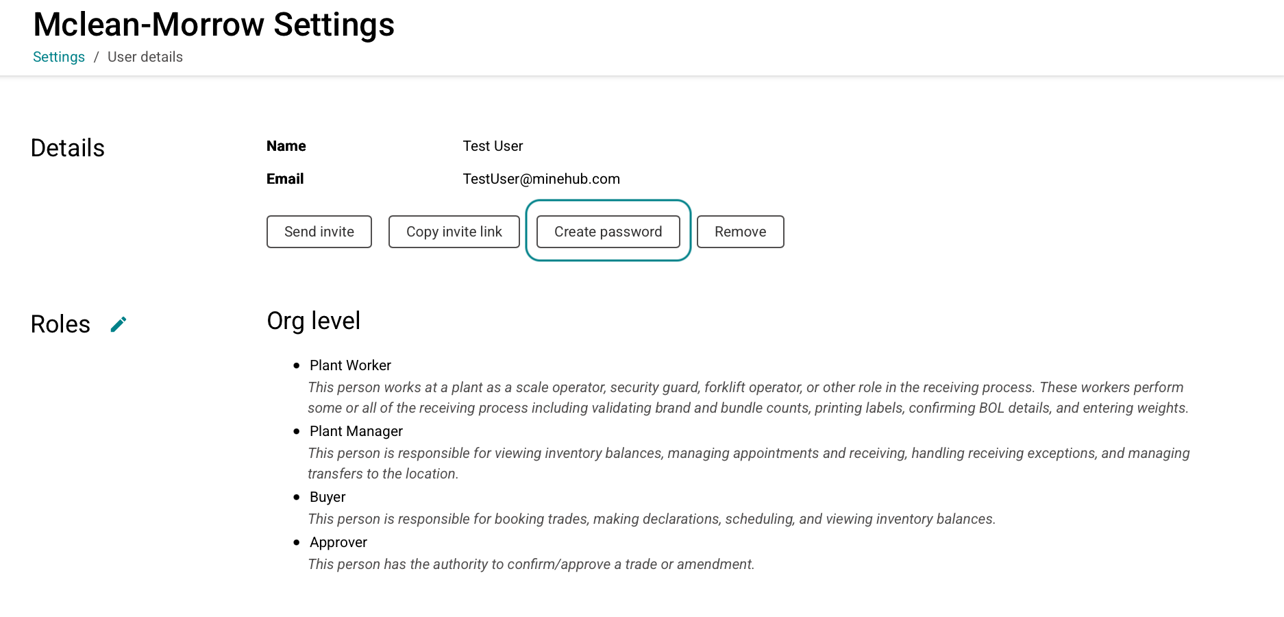Image resolution: width=1284 pixels, height=617 pixels.
Task: Click the Mclean-Morrow Settings page title
Action: 214,25
